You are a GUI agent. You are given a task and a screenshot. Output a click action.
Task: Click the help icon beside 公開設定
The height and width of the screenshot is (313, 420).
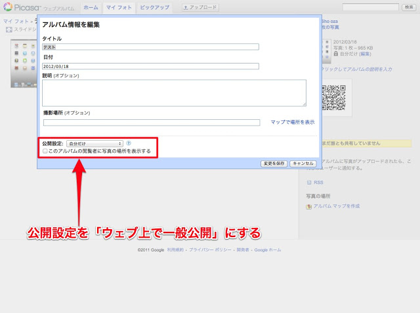tap(129, 143)
